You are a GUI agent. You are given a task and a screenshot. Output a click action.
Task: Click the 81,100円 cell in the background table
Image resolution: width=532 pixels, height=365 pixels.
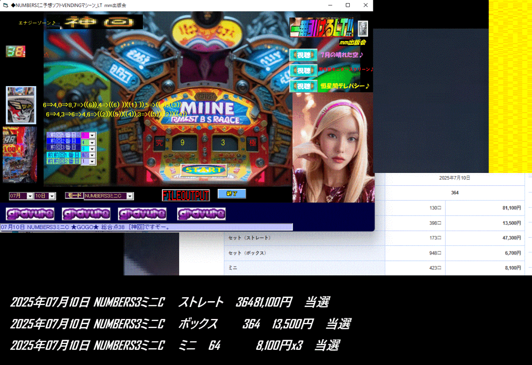pos(485,208)
